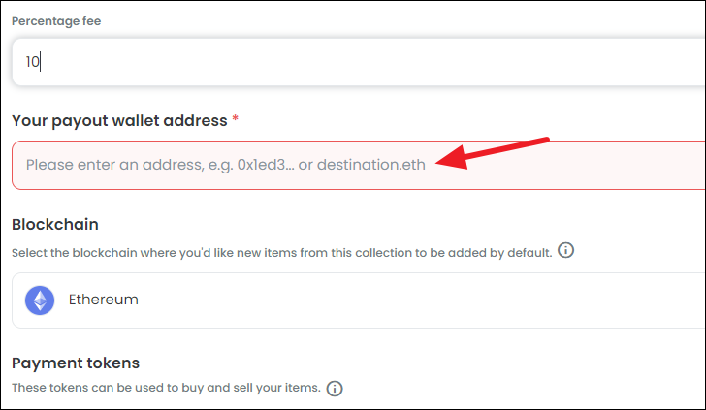Click the 'Select the blockchain where...' description
The image size is (706, 410).
[282, 253]
